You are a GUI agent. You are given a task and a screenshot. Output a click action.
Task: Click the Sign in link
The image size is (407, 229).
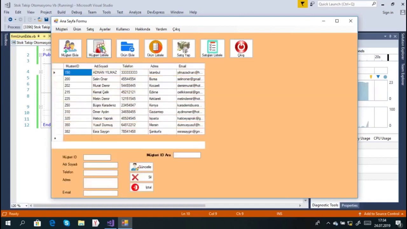click(x=388, y=12)
